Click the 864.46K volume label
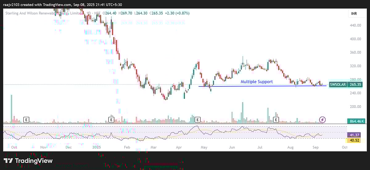Image resolution: width=370 pixels, height=170 pixels. (x=356, y=121)
